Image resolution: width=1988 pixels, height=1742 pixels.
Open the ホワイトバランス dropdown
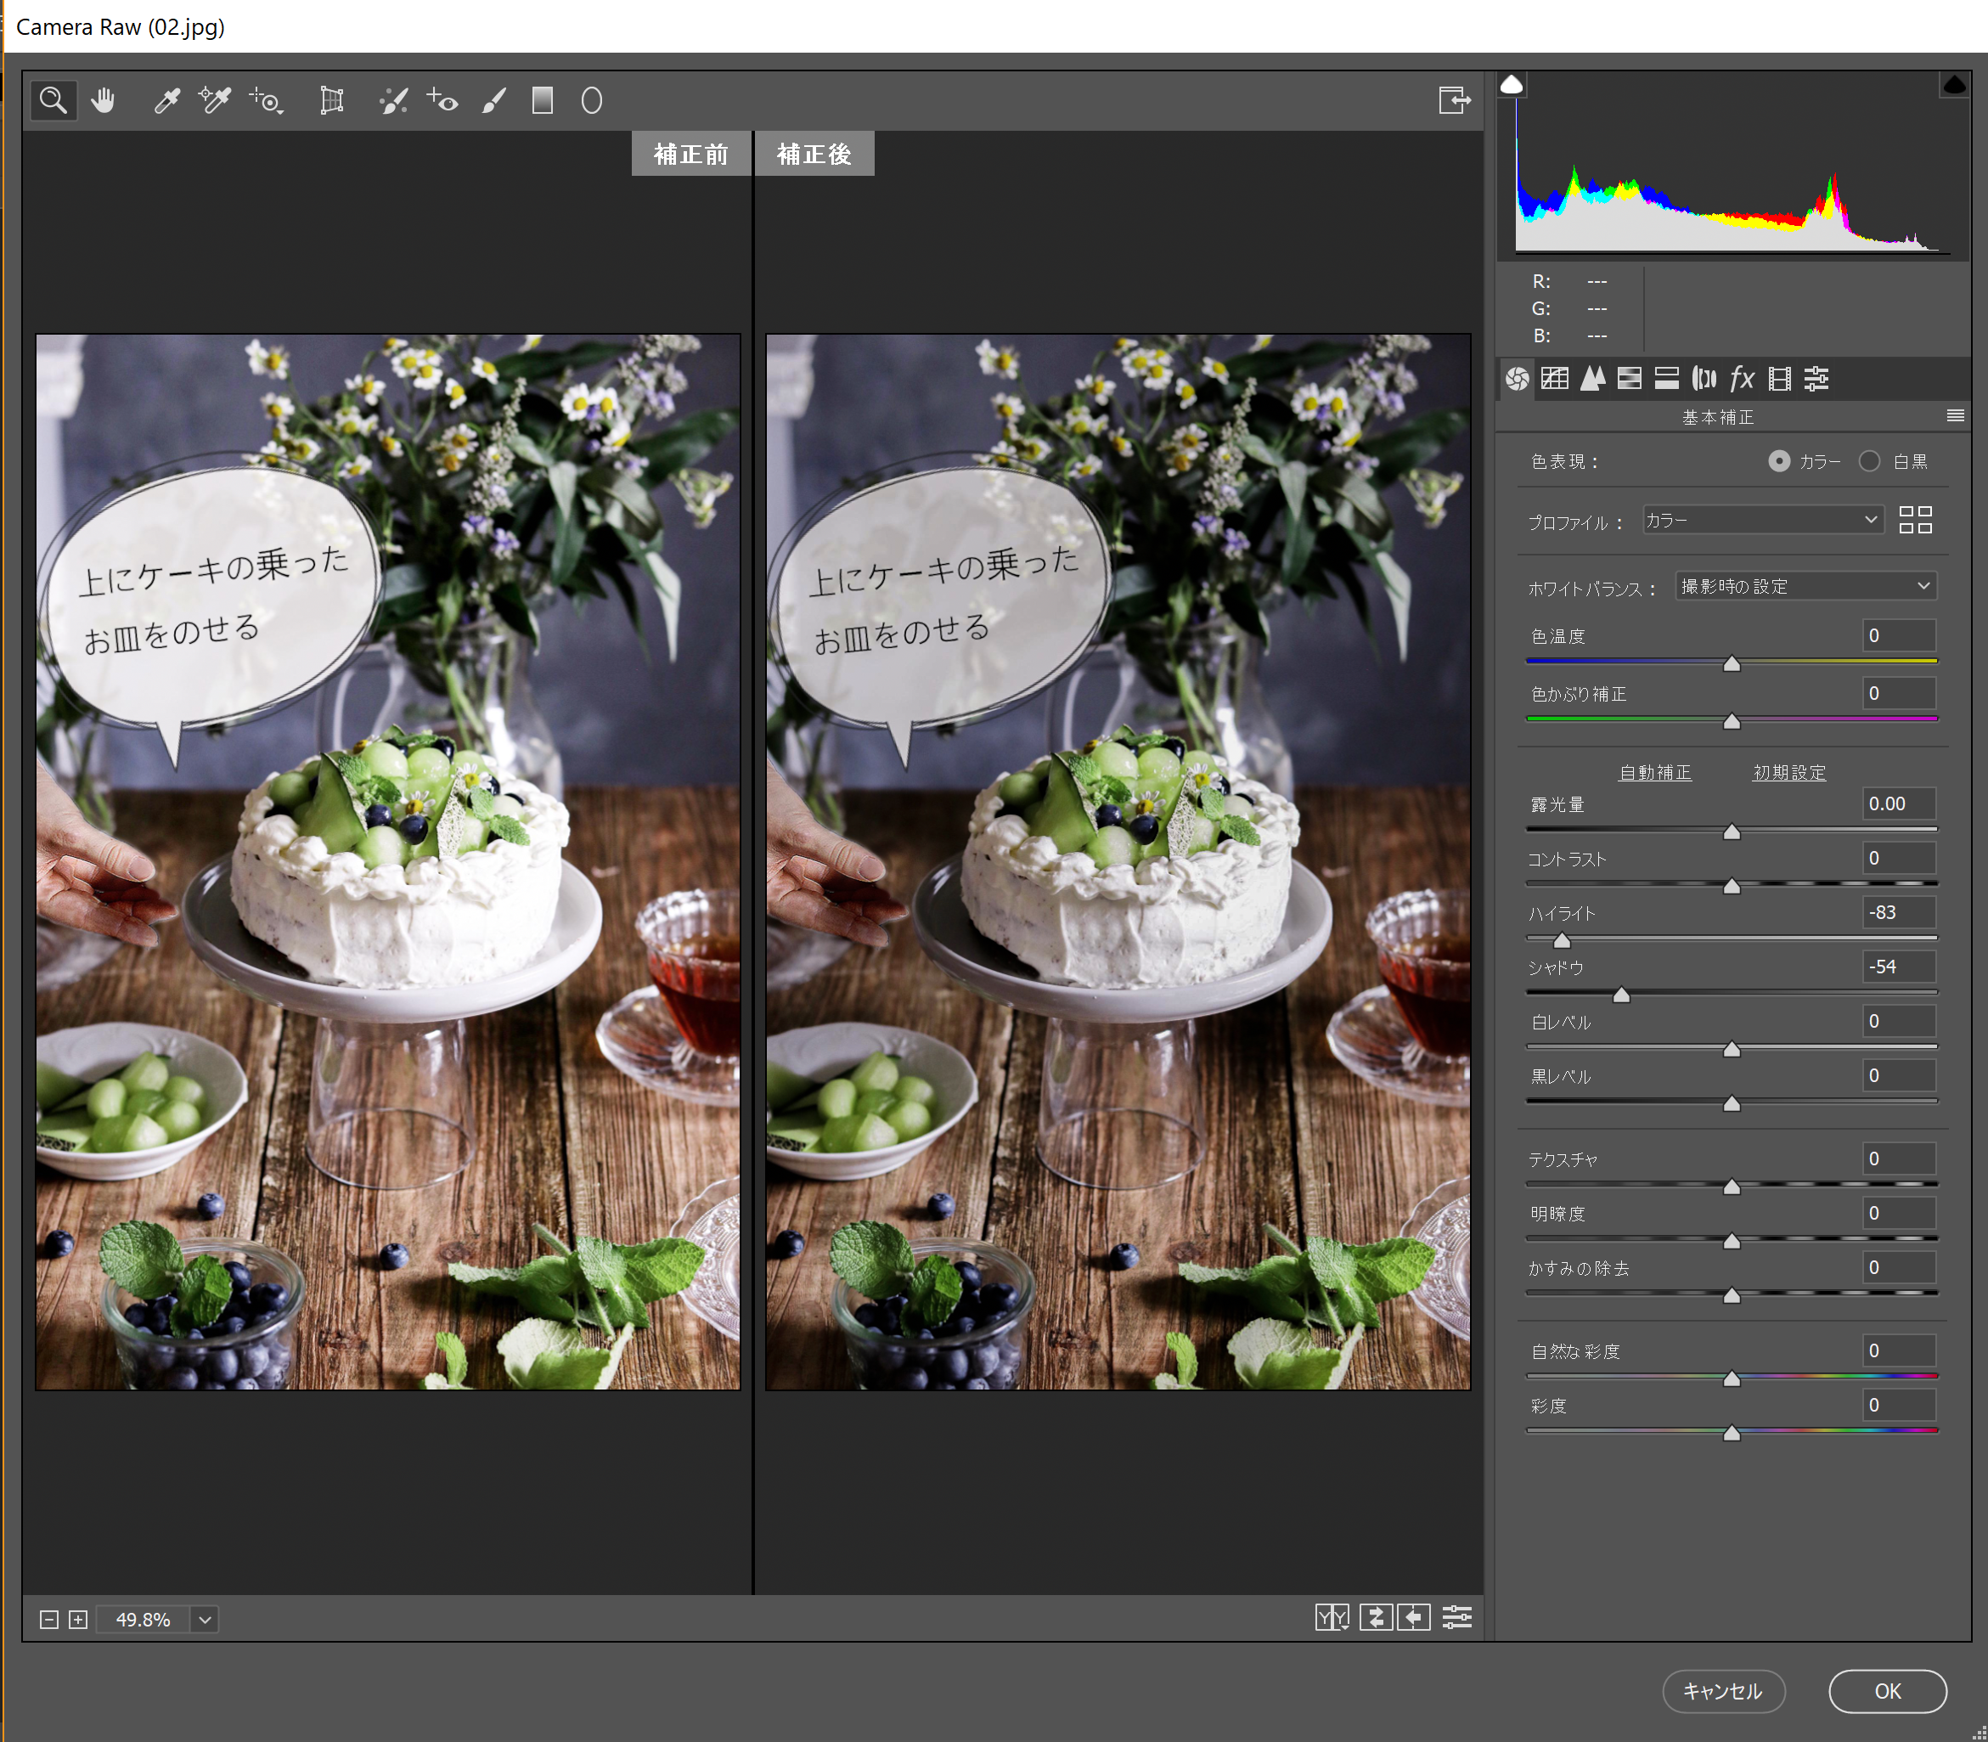1805,586
